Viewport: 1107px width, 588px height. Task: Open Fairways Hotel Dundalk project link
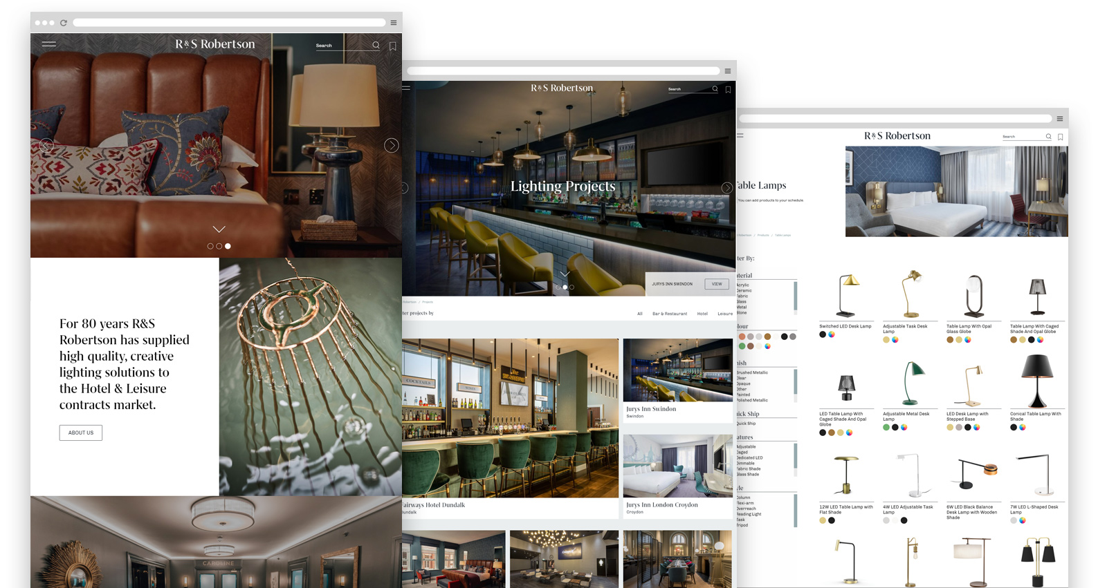(x=434, y=505)
